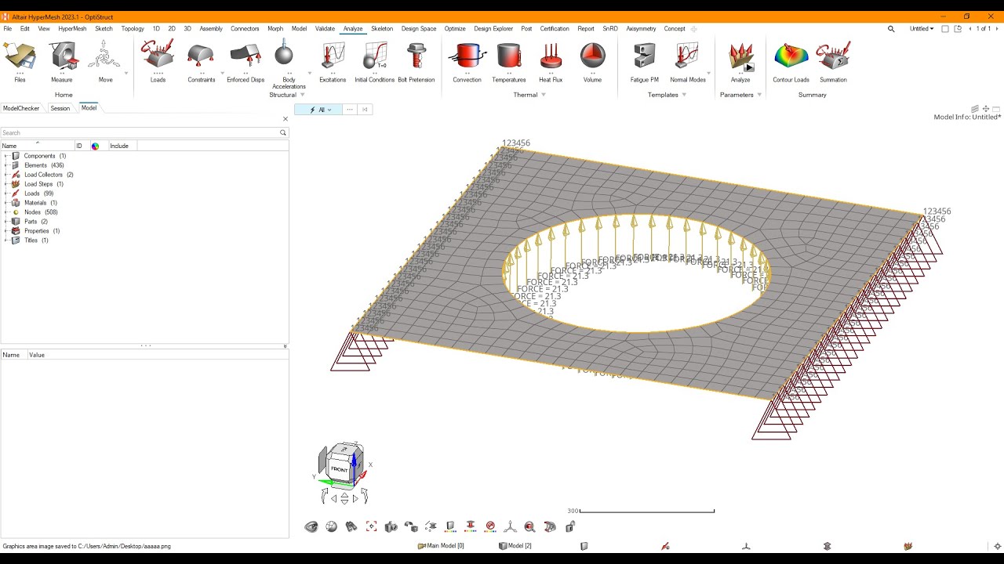Click the ellipsis button beside All selector
1004x564 pixels.
[350, 110]
